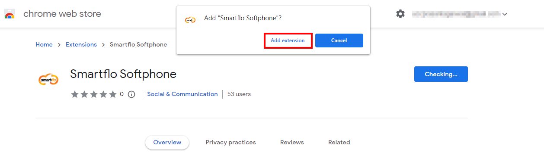
Task: Click the Add extension button
Action: point(288,40)
